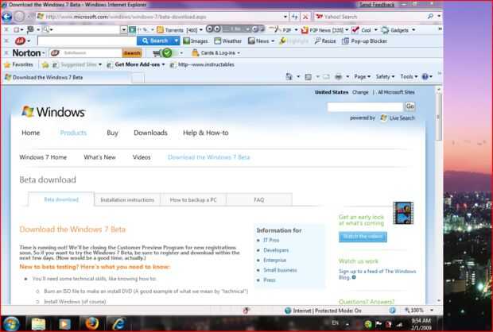Screen dimensions: 493x332
Task: Open What's New subpage
Action: tap(99, 157)
